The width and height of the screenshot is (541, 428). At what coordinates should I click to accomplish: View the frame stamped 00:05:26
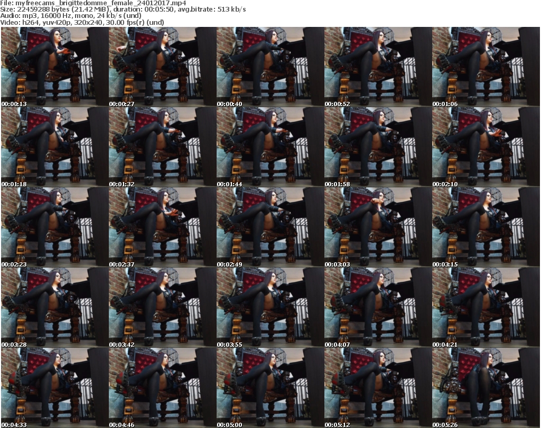486,388
